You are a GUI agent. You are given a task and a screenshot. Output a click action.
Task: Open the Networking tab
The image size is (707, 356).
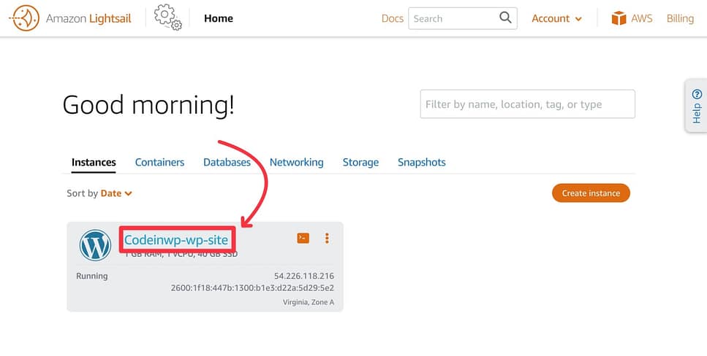pos(296,162)
